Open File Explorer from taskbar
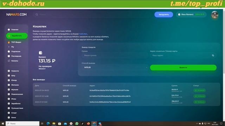 (54, 124)
